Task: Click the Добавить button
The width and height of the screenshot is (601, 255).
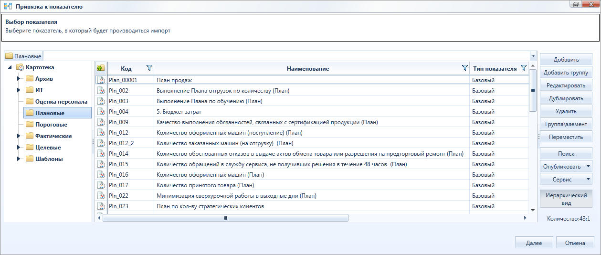Action: (566, 60)
